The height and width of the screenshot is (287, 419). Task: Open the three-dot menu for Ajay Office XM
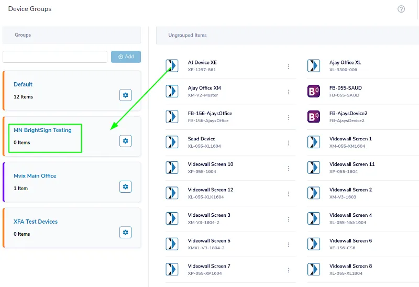click(289, 92)
